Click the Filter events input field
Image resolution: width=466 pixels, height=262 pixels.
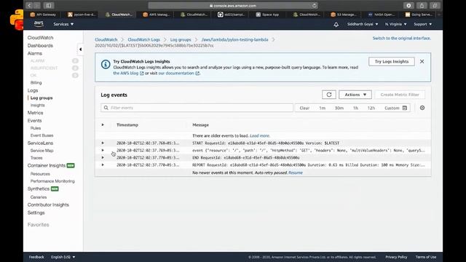coord(197,108)
